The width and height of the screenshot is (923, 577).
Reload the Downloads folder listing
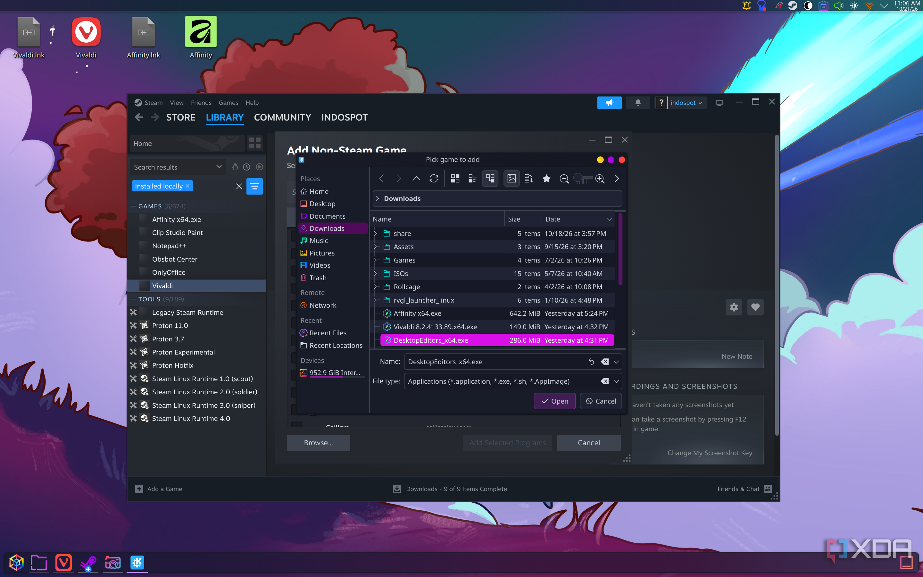tap(434, 178)
